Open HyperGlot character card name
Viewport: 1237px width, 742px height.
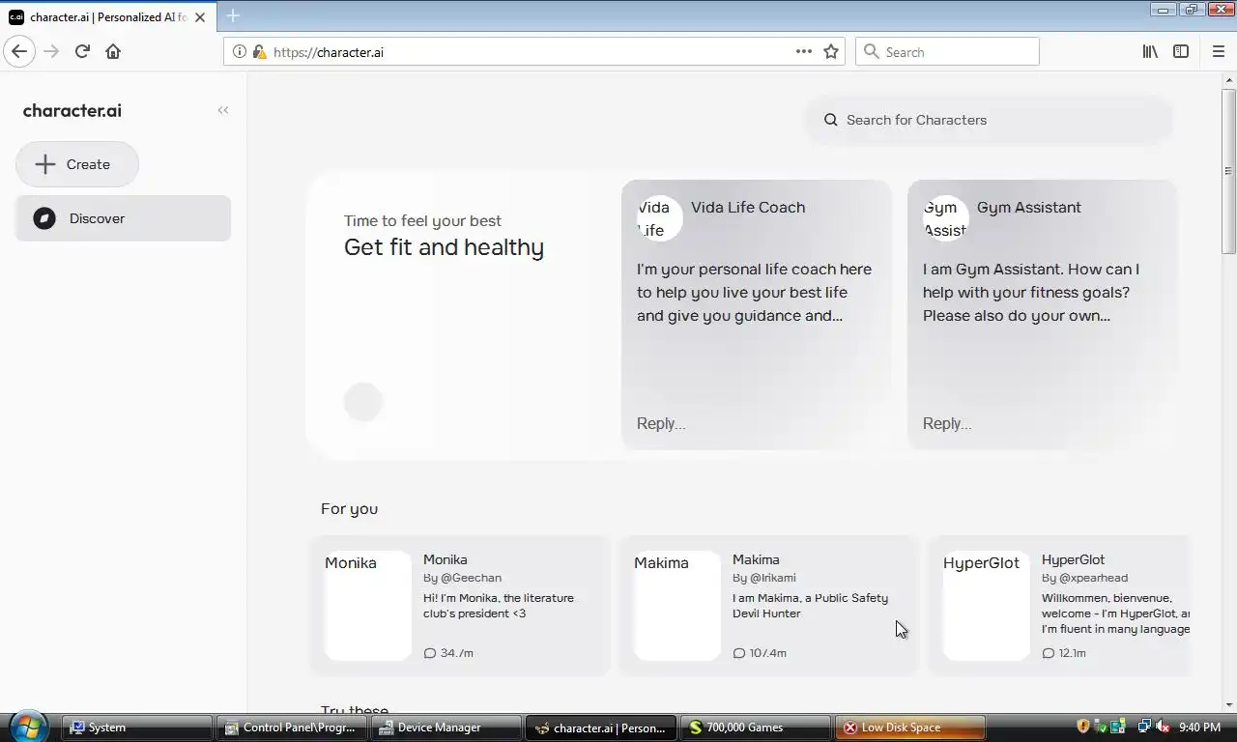click(x=1073, y=559)
